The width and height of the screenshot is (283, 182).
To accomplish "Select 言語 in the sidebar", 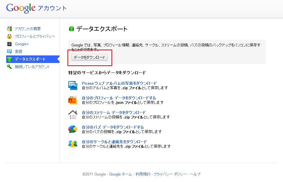I will click(x=19, y=51).
